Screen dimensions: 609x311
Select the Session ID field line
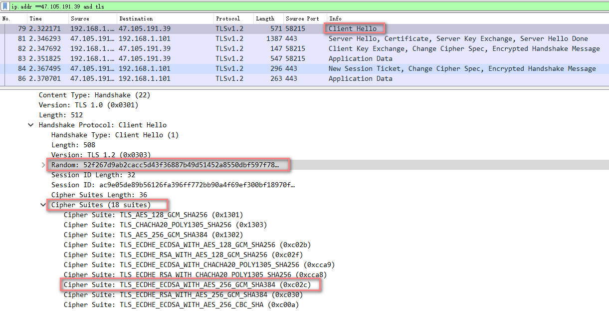pyautogui.click(x=173, y=185)
